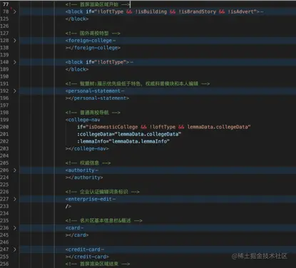Image resolution: width=296 pixels, height=268 pixels.
Task: Click the comment on line 256
Action: (x=98, y=264)
